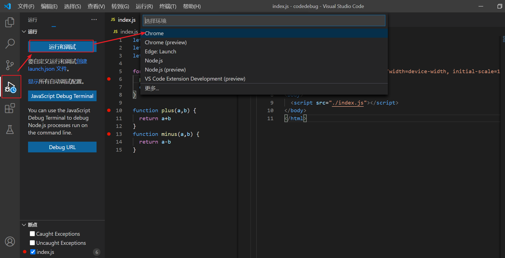Open the Accounts icon in activity bar
Viewport: 505px width, 258px height.
tap(10, 241)
